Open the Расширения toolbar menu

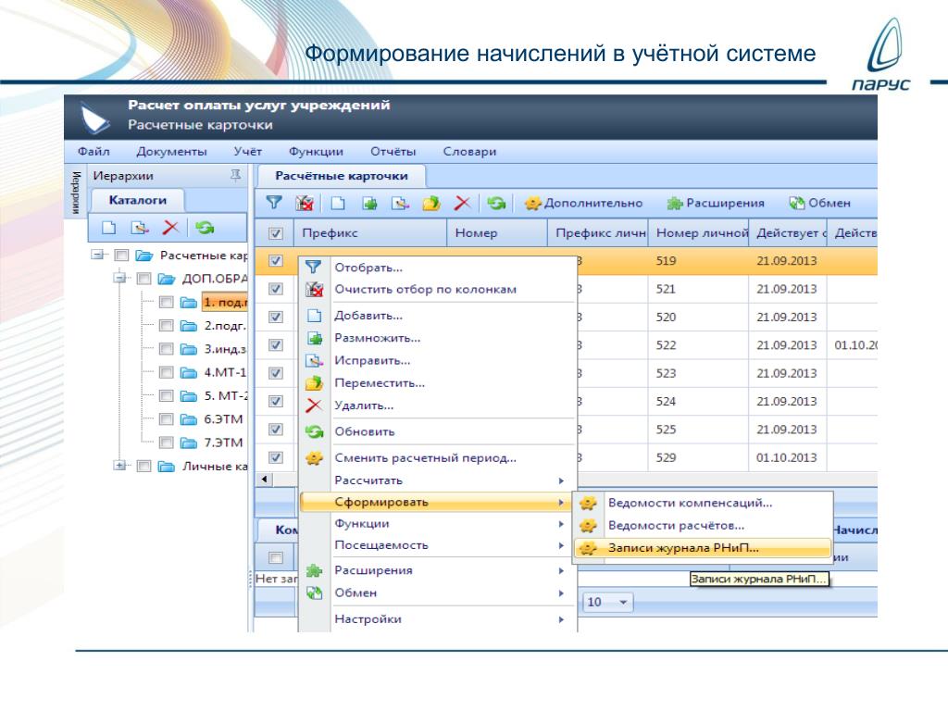tap(716, 203)
